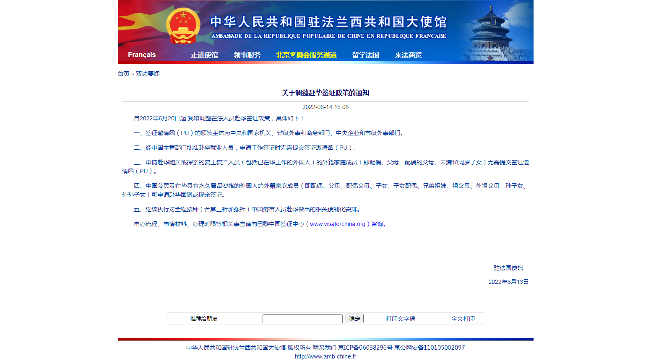Open 北京冬奥会服务通道 menu item
The width and height of the screenshot is (651, 361).
click(x=307, y=55)
